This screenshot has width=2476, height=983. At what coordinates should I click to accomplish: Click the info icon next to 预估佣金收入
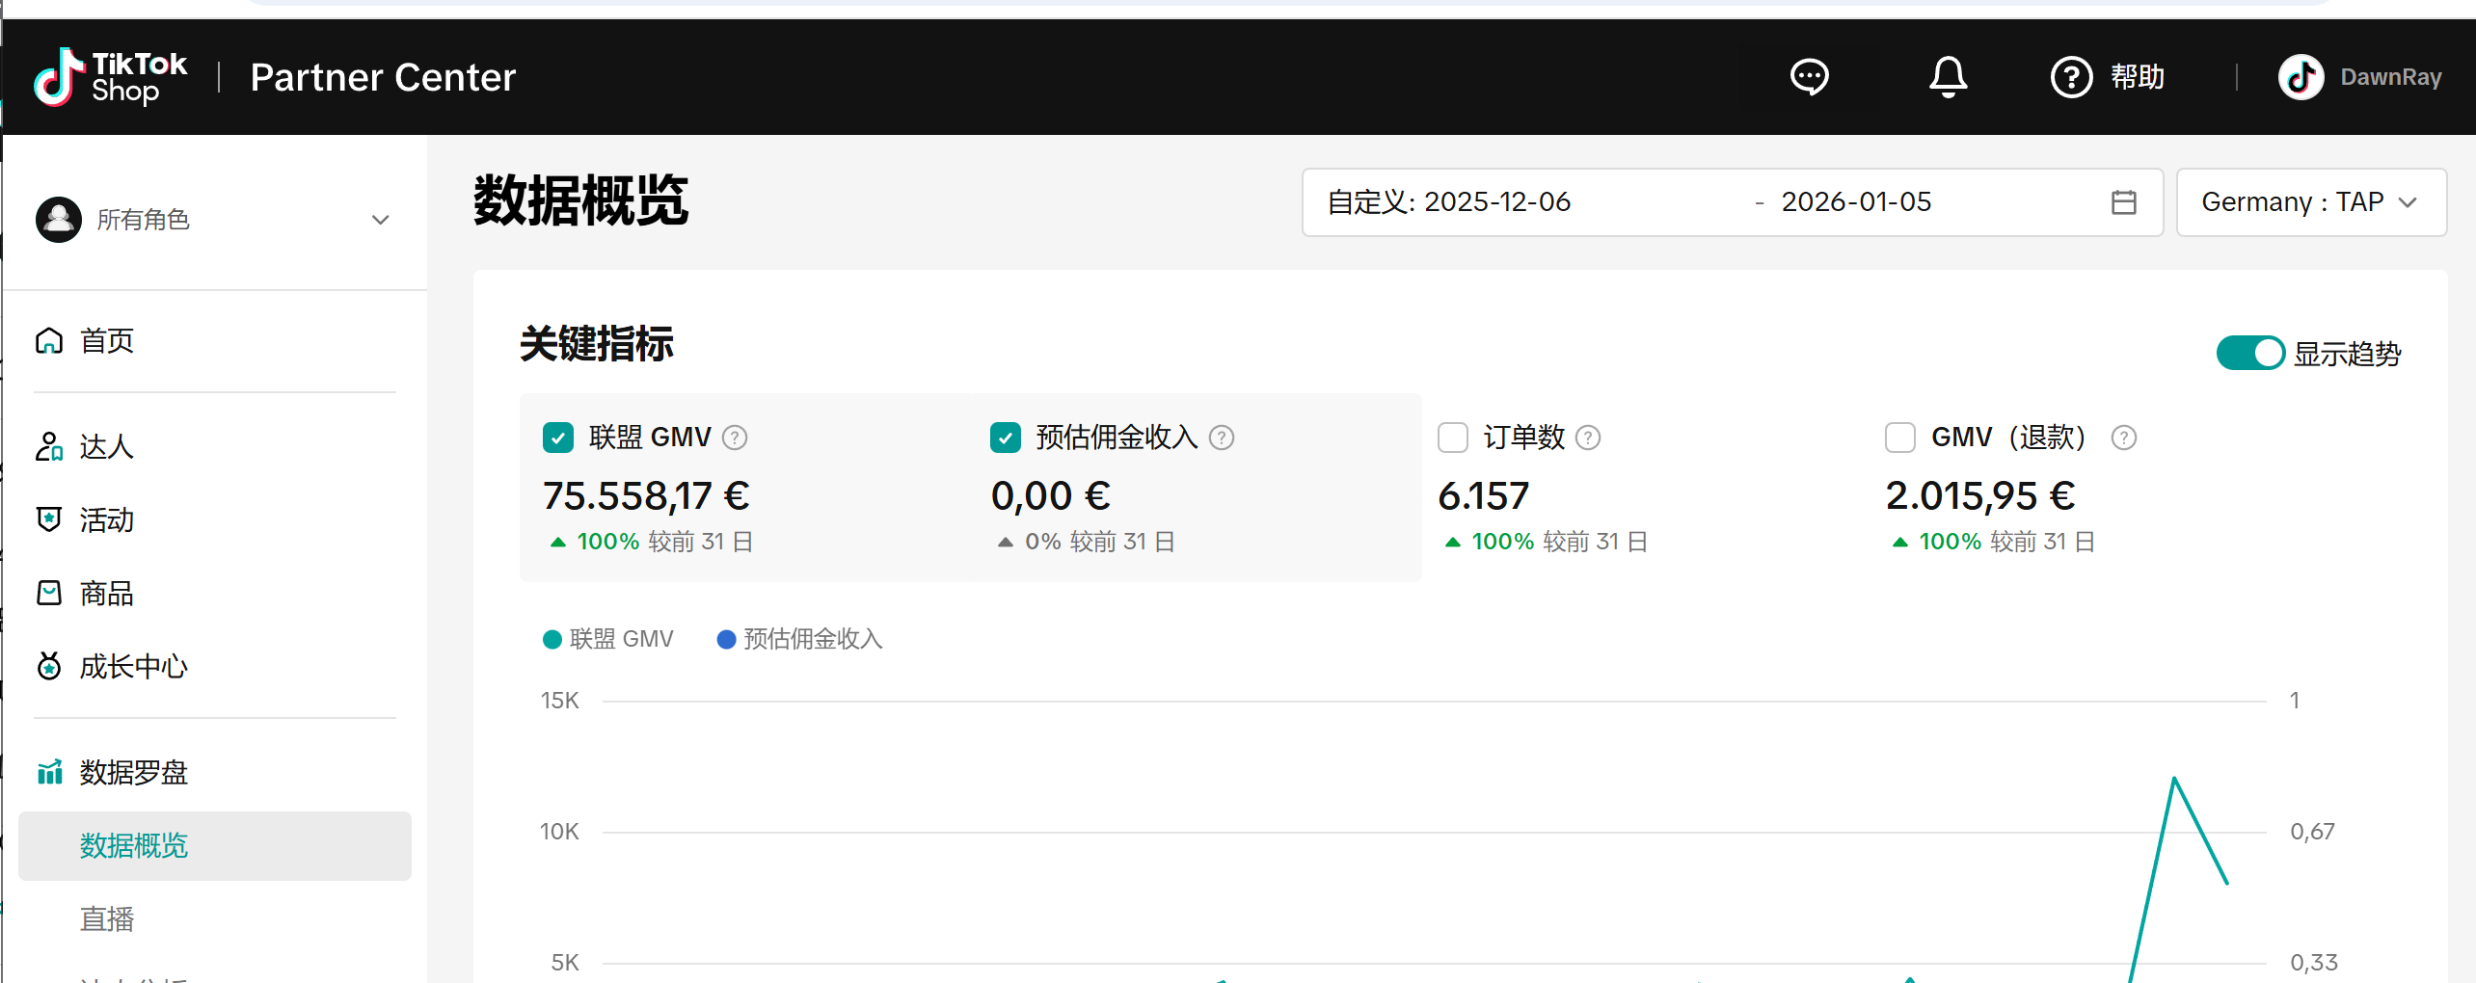pos(1222,438)
